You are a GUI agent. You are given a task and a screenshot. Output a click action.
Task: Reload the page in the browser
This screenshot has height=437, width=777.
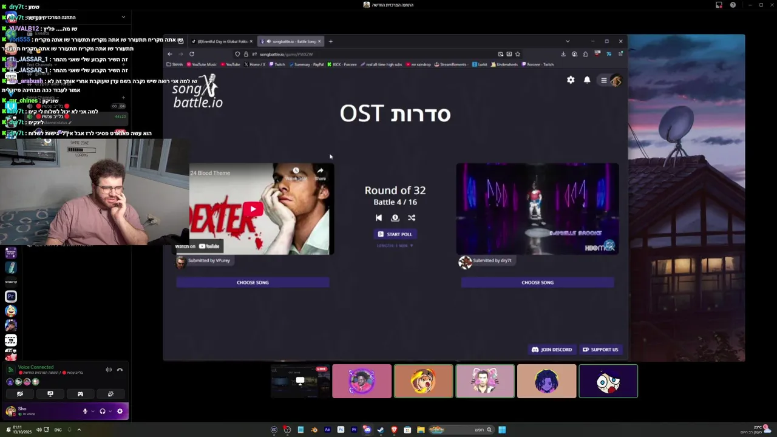(x=192, y=54)
